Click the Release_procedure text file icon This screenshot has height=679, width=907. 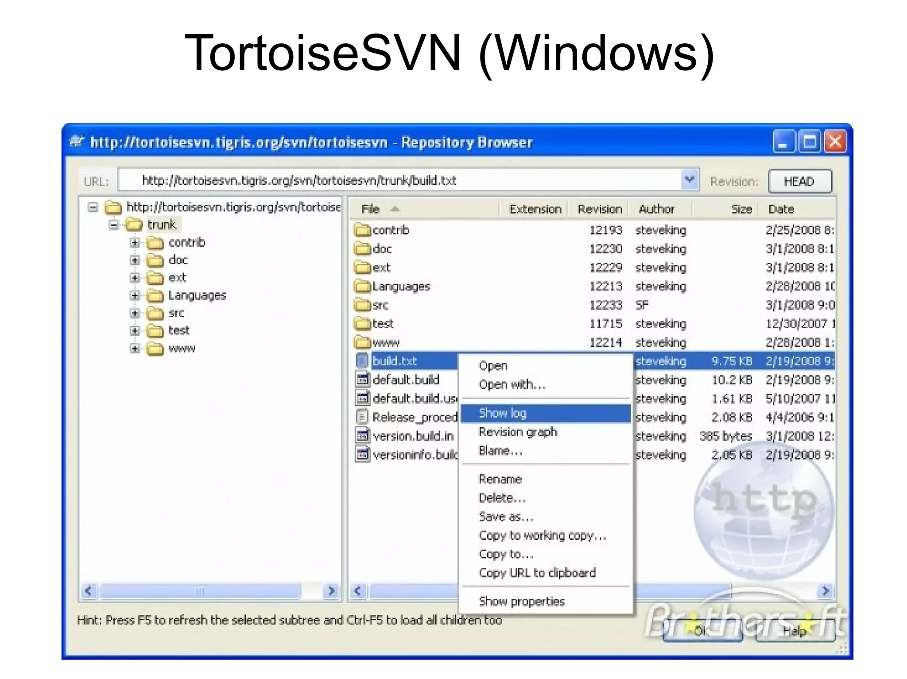tap(362, 417)
